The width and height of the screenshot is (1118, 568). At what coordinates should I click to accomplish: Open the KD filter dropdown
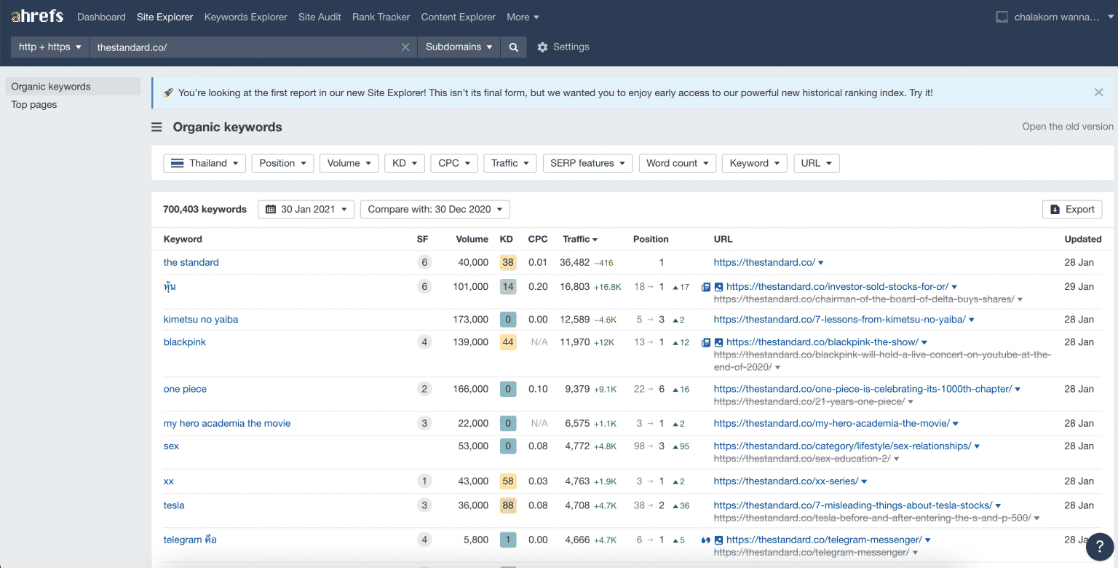[x=405, y=163]
